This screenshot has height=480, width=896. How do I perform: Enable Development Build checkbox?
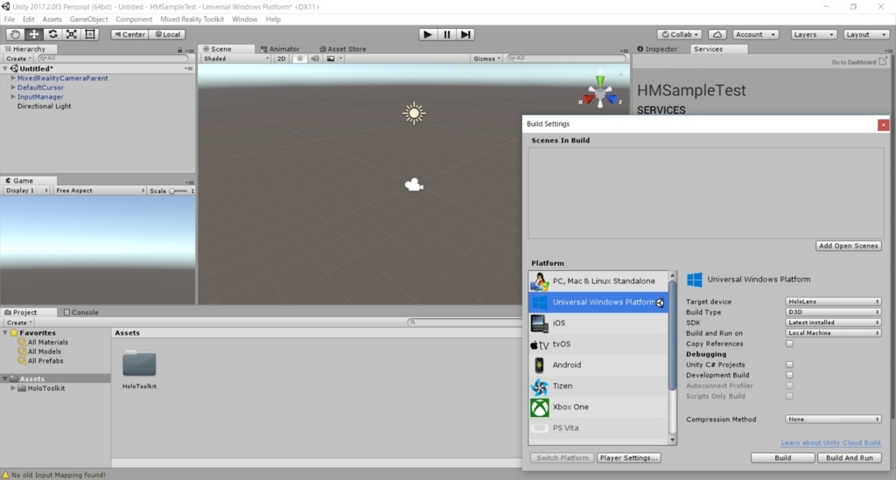(789, 375)
